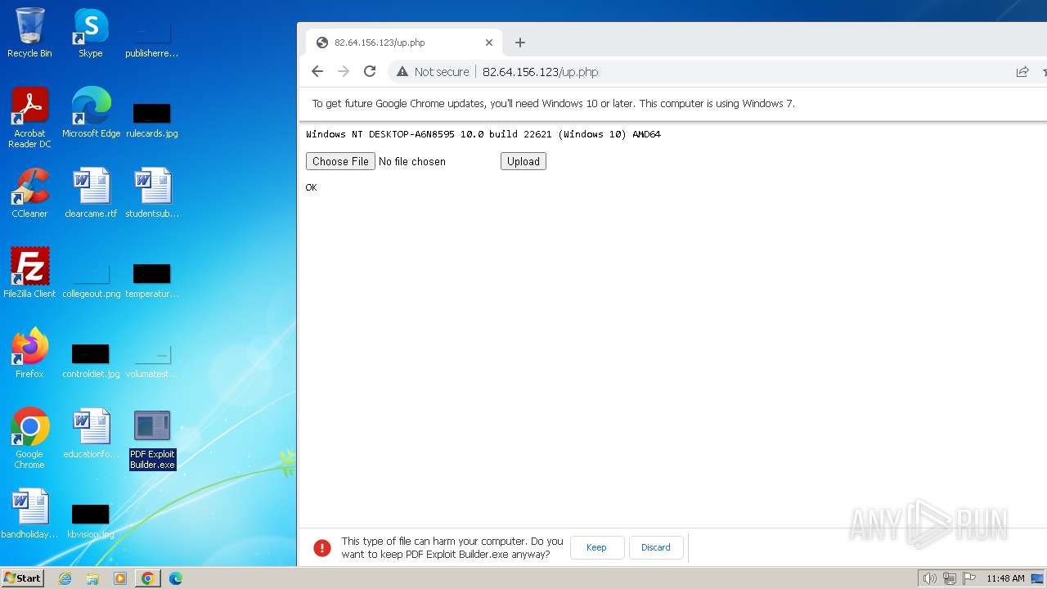The width and height of the screenshot is (1047, 589).
Task: Click the taskbar clock showing 11:48 AM
Action: coord(1005,578)
